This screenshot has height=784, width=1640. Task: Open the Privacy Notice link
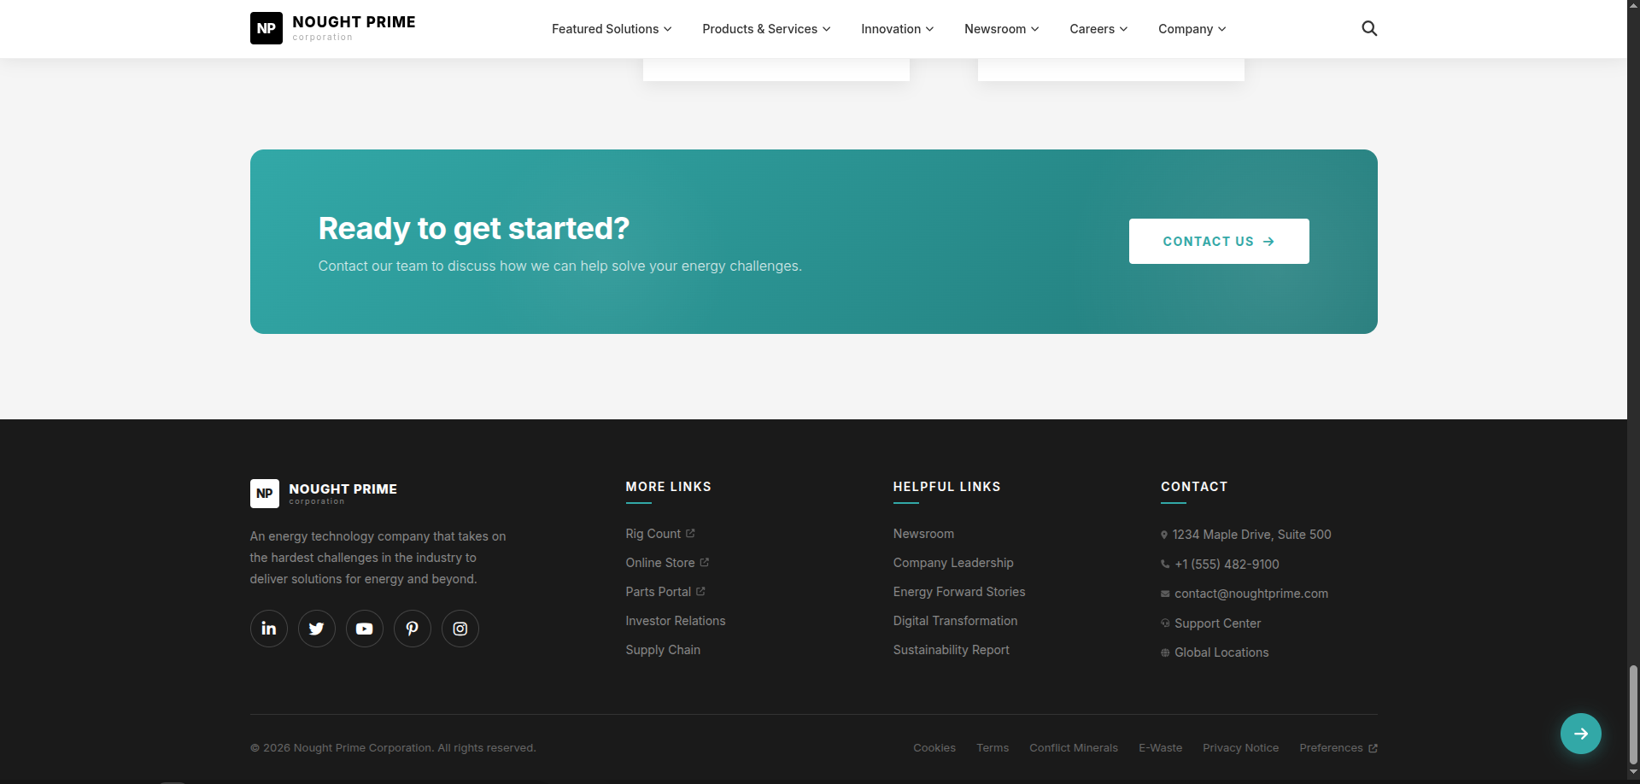point(1240,747)
